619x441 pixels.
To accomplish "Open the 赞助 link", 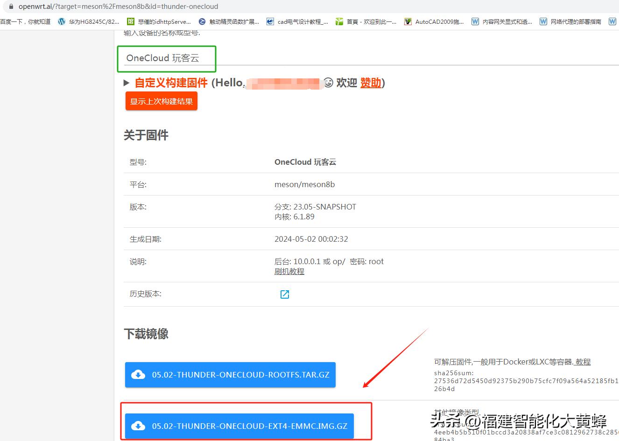I will pos(370,83).
